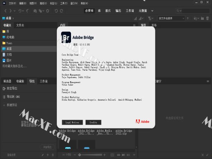Click the filter by rating funnel icon

[149, 18]
